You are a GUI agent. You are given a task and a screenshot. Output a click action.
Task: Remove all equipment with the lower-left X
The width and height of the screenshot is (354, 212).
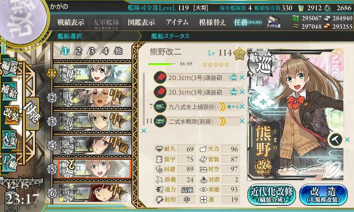[143, 131]
